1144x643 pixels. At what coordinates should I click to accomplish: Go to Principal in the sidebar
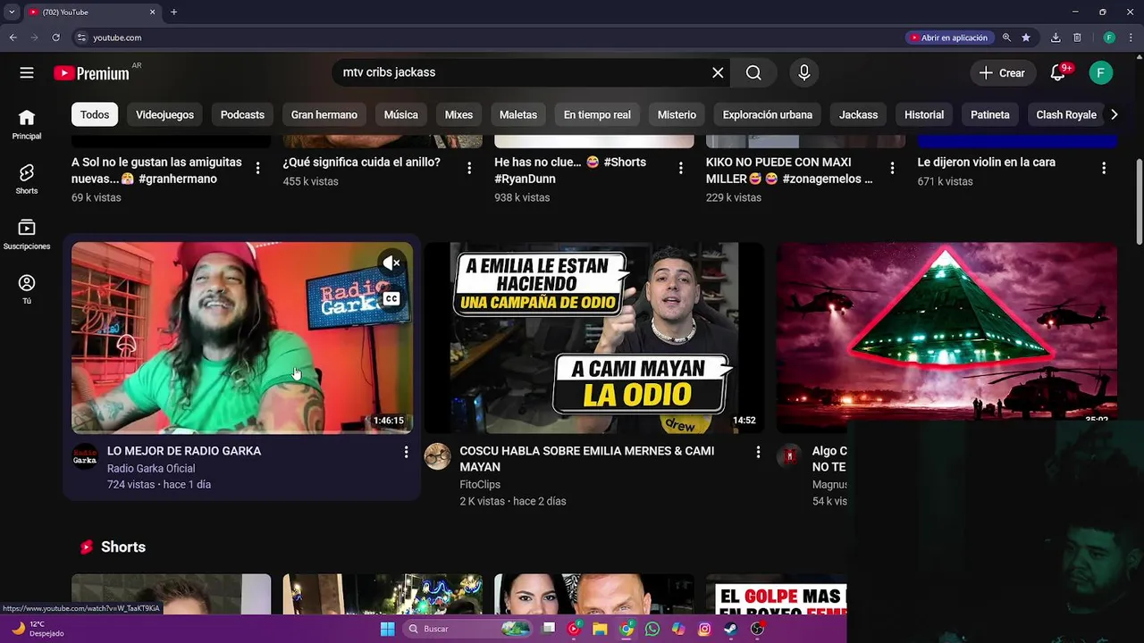point(27,125)
